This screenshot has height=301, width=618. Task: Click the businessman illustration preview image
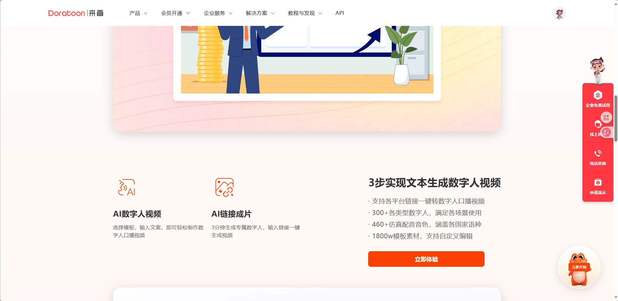[x=307, y=60]
